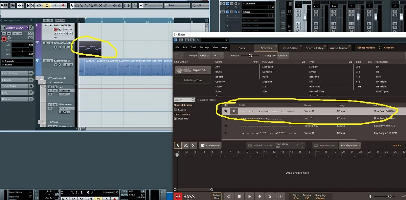Open EZbass Edit menu
406x200 pixels.
pyautogui.click(x=185, y=48)
